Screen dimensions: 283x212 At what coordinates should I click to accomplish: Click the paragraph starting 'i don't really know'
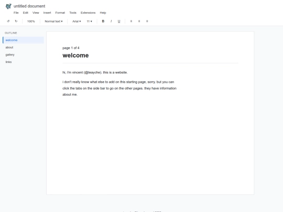click(x=119, y=88)
